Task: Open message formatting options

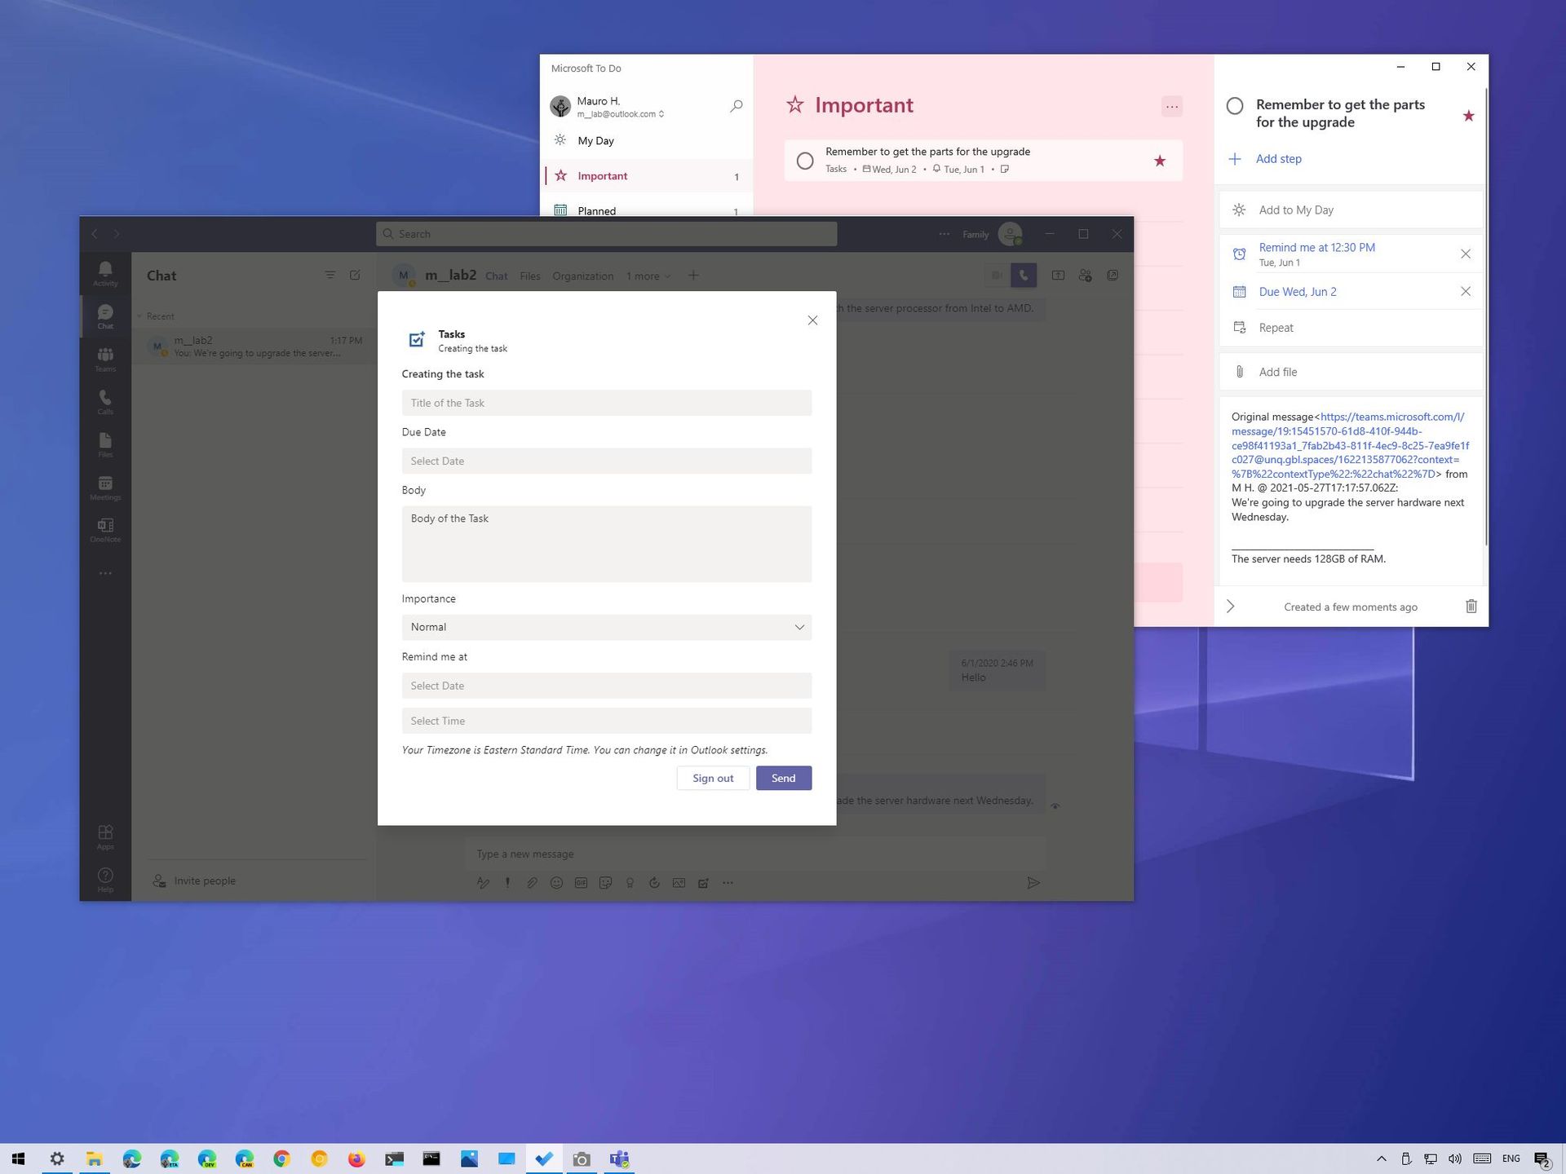Action: click(483, 882)
